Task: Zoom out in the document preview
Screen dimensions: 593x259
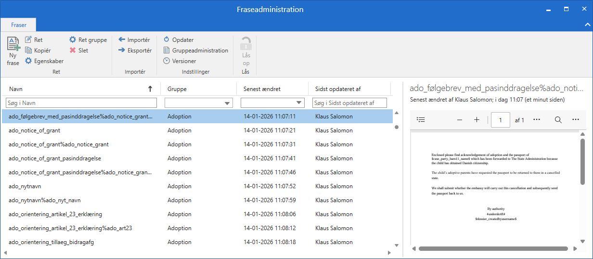Action: 459,120
